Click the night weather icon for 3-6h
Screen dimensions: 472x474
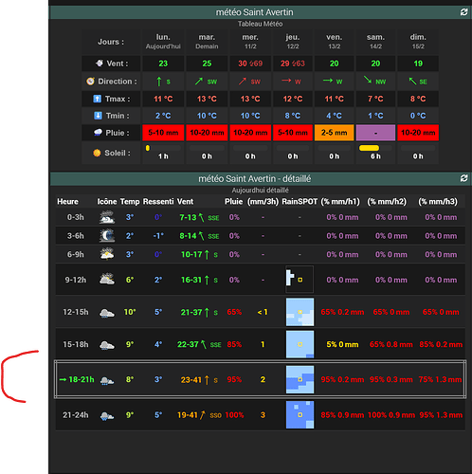[107, 236]
